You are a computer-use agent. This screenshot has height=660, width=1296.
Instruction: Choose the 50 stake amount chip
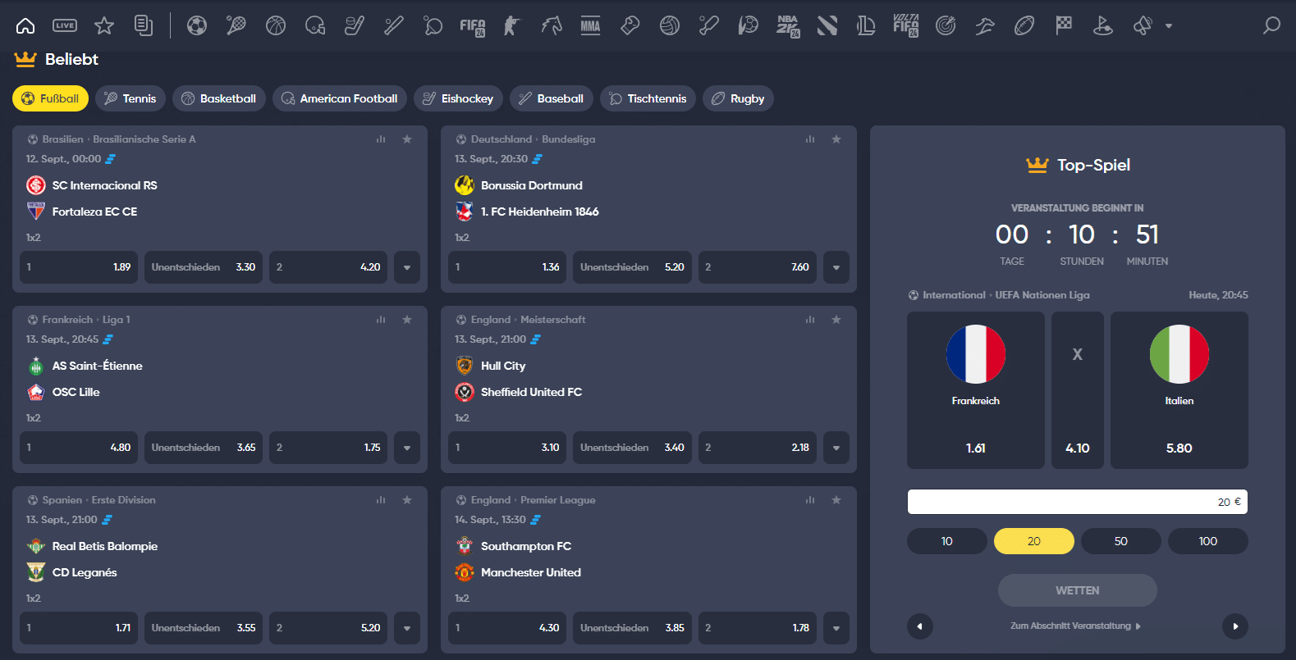coord(1121,541)
